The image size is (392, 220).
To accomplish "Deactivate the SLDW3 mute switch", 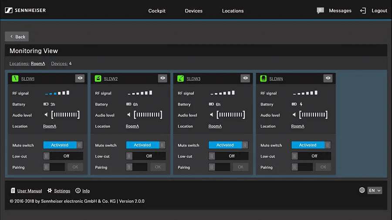I will pos(229,145).
